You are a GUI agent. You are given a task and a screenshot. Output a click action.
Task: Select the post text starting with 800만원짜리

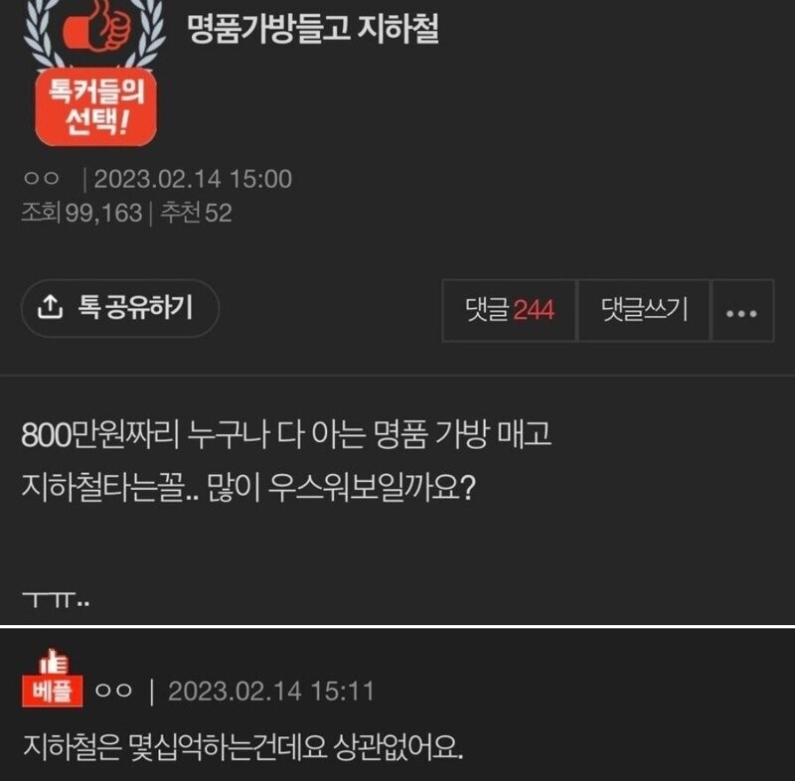pos(286,435)
